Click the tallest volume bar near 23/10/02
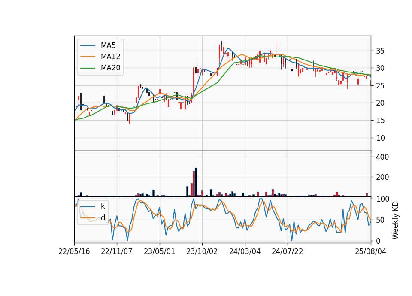 click(196, 182)
